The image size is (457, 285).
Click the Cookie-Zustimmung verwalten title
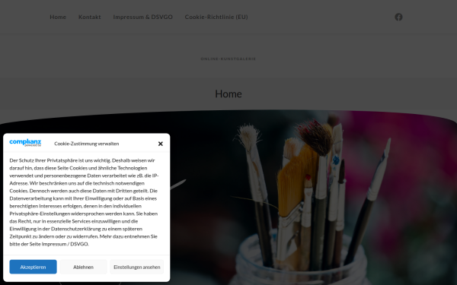tap(87, 144)
